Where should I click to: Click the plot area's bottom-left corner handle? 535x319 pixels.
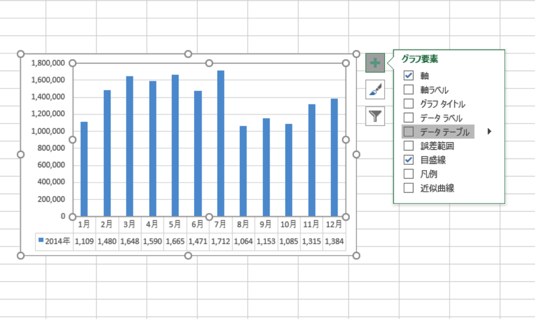(72, 217)
